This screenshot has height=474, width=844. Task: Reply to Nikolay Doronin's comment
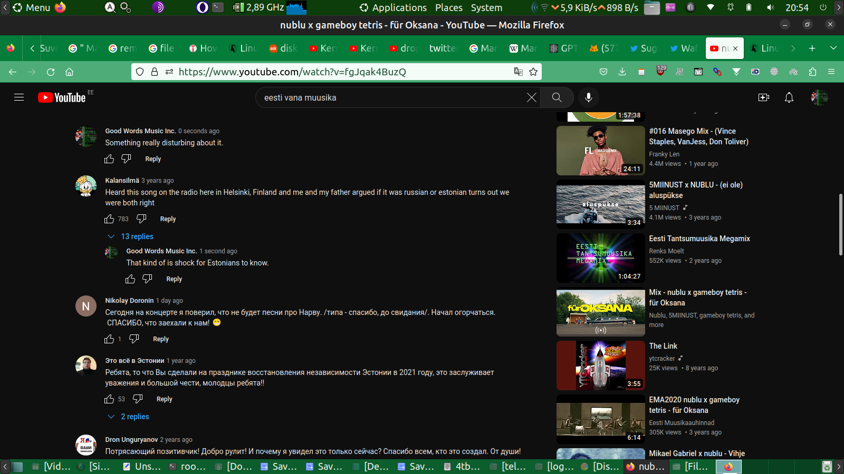[161, 339]
